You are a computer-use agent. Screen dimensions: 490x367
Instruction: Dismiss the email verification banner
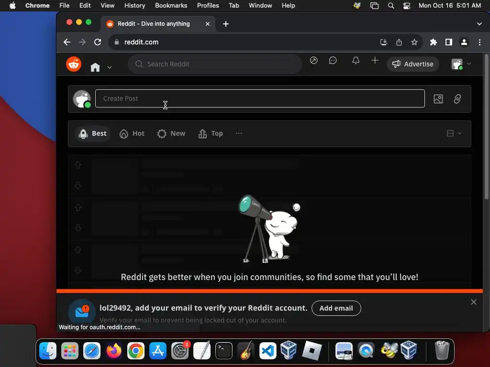[473, 302]
